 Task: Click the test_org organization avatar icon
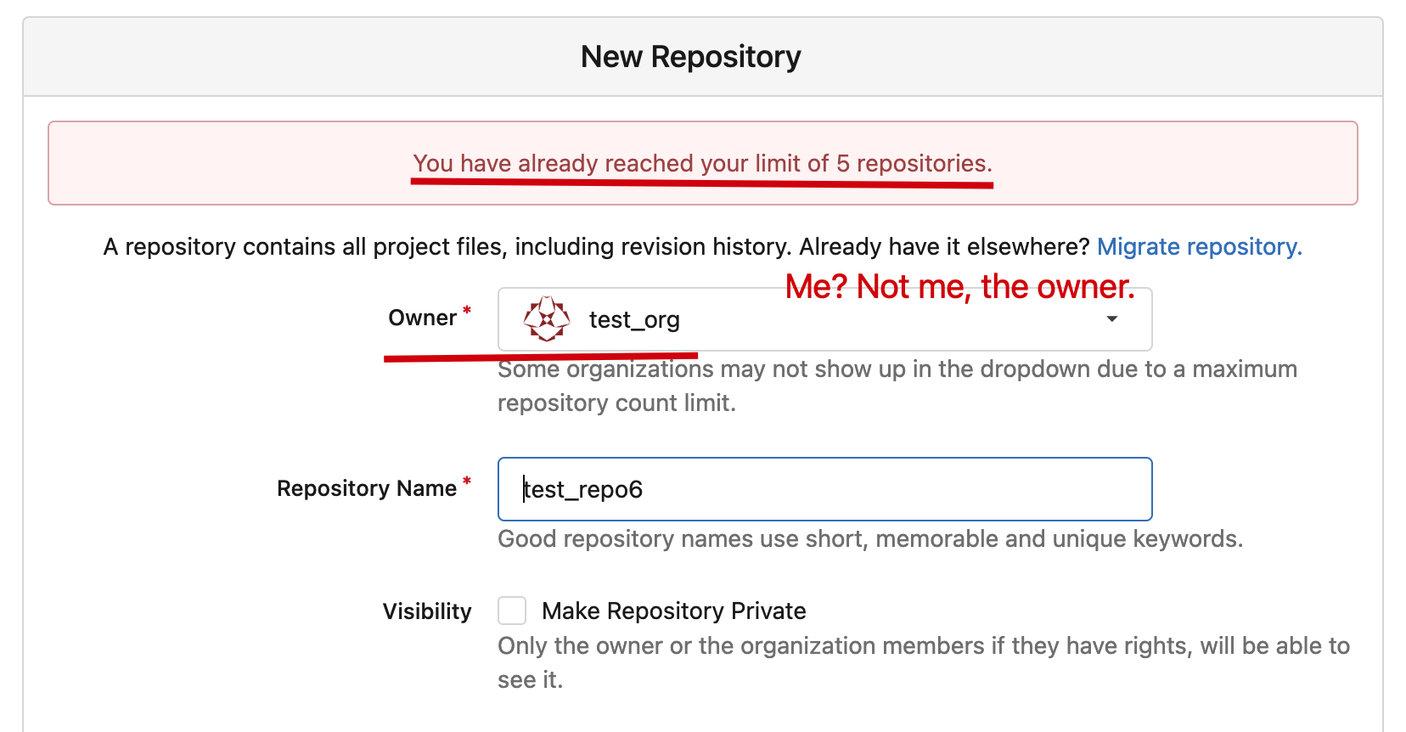547,319
